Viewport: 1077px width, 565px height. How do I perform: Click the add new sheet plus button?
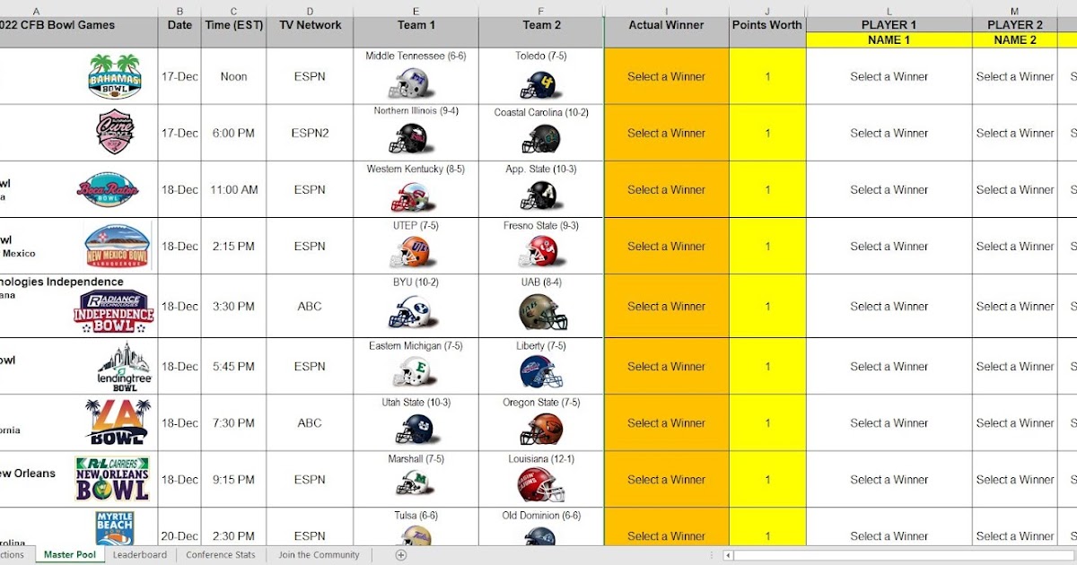[401, 554]
